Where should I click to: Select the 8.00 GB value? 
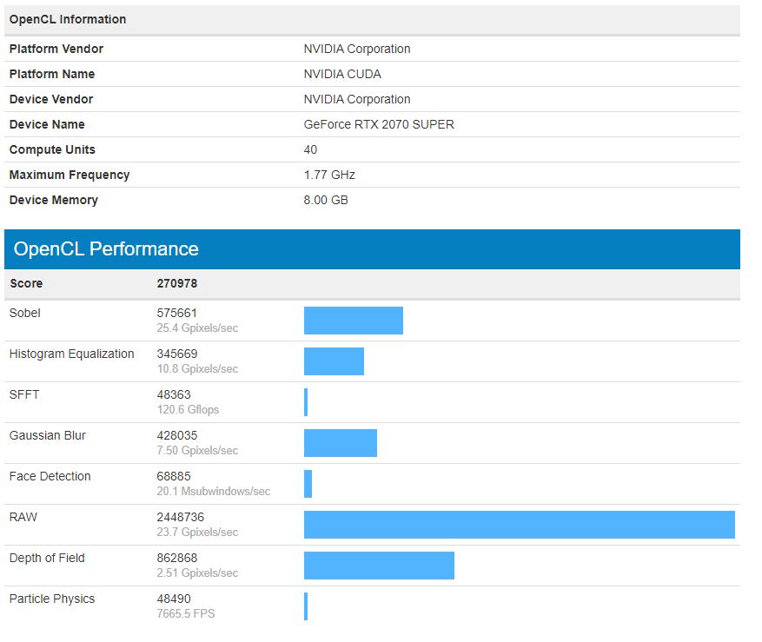326,201
